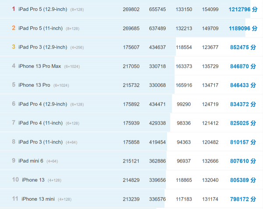Click the value 637489

coord(157,28)
